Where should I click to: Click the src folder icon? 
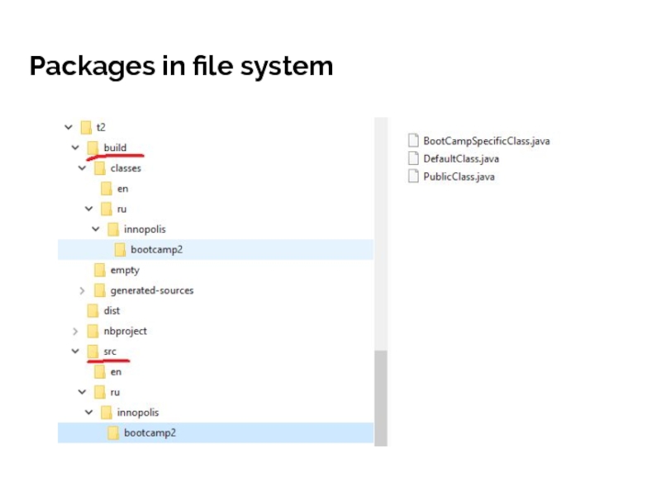click(x=93, y=351)
